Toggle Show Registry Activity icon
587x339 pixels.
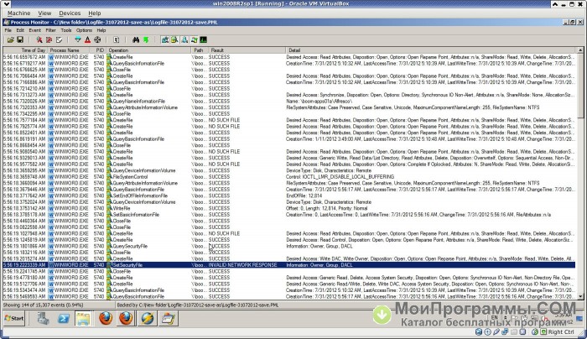click(x=164, y=39)
